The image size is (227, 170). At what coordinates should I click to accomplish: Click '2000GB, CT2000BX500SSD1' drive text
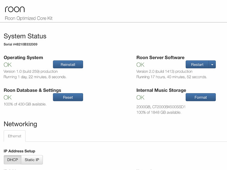coord(161,107)
